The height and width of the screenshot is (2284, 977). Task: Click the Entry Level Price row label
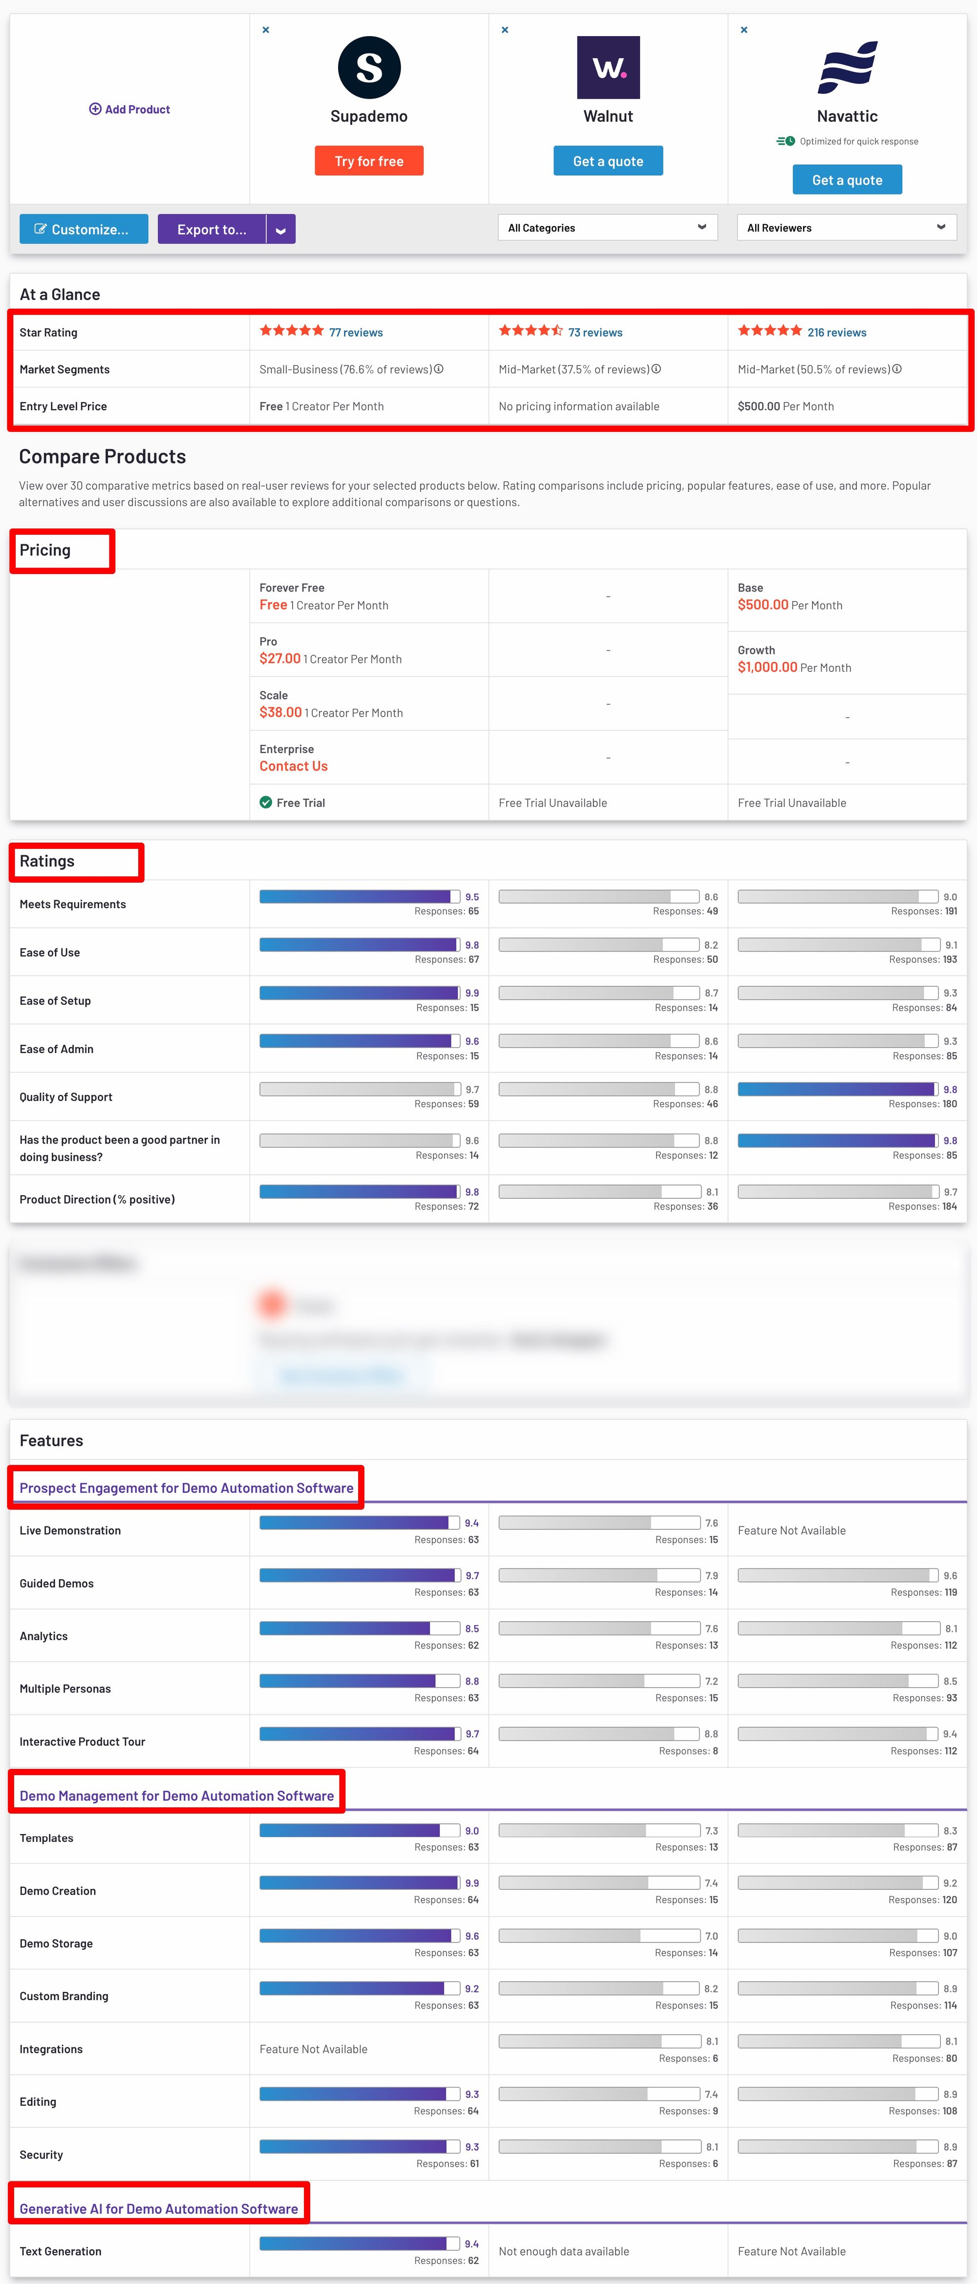(x=63, y=406)
